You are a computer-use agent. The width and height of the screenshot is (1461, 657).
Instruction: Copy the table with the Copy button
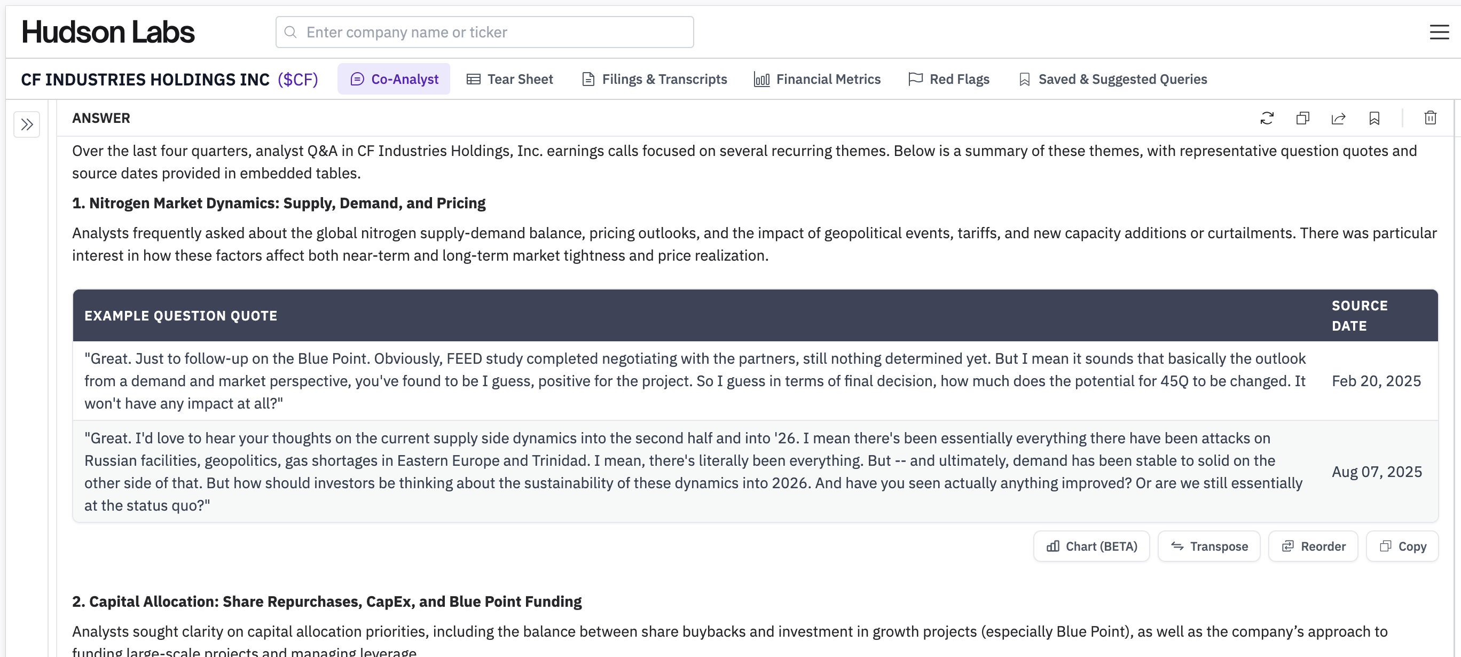point(1403,546)
